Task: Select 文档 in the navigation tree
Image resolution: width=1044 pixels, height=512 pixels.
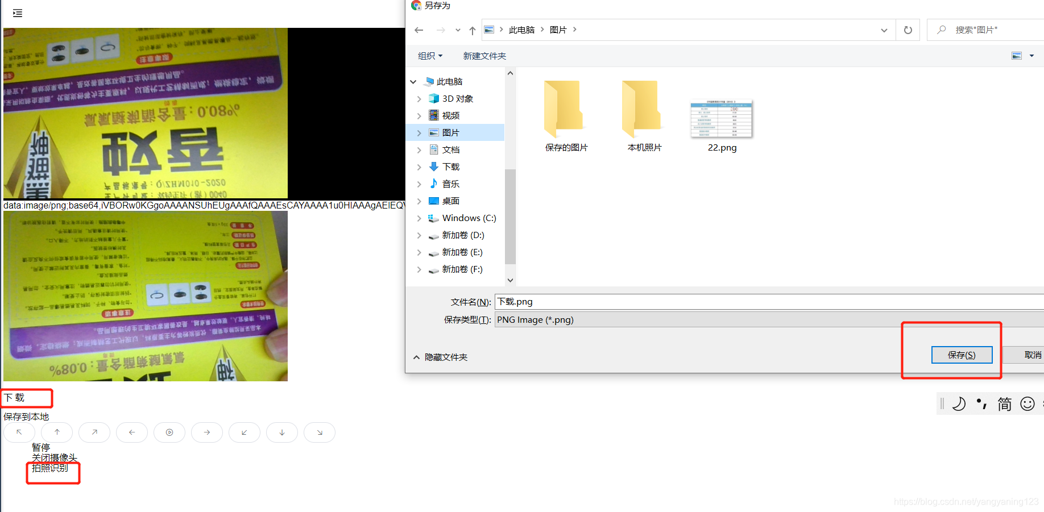Action: click(x=451, y=150)
